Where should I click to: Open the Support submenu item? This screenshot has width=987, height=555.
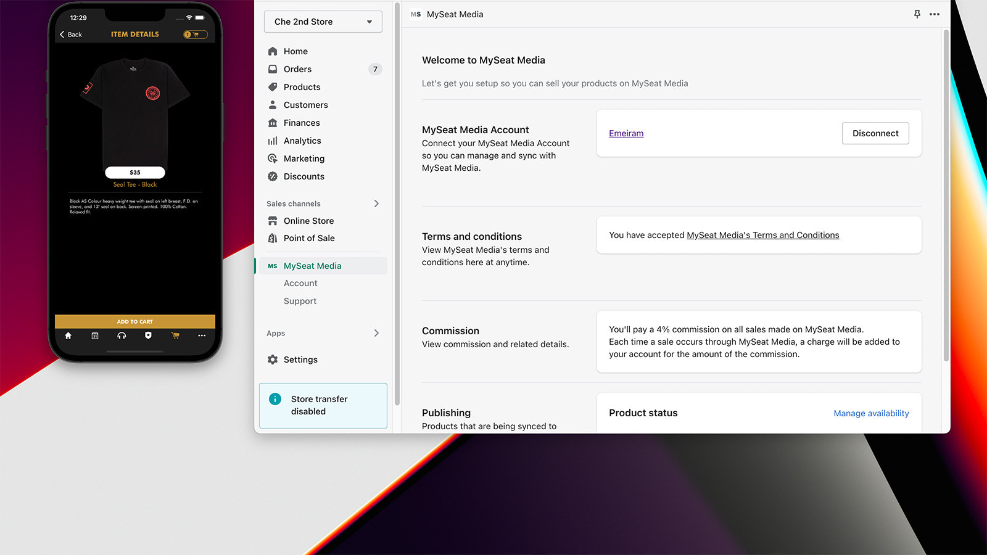pos(300,301)
